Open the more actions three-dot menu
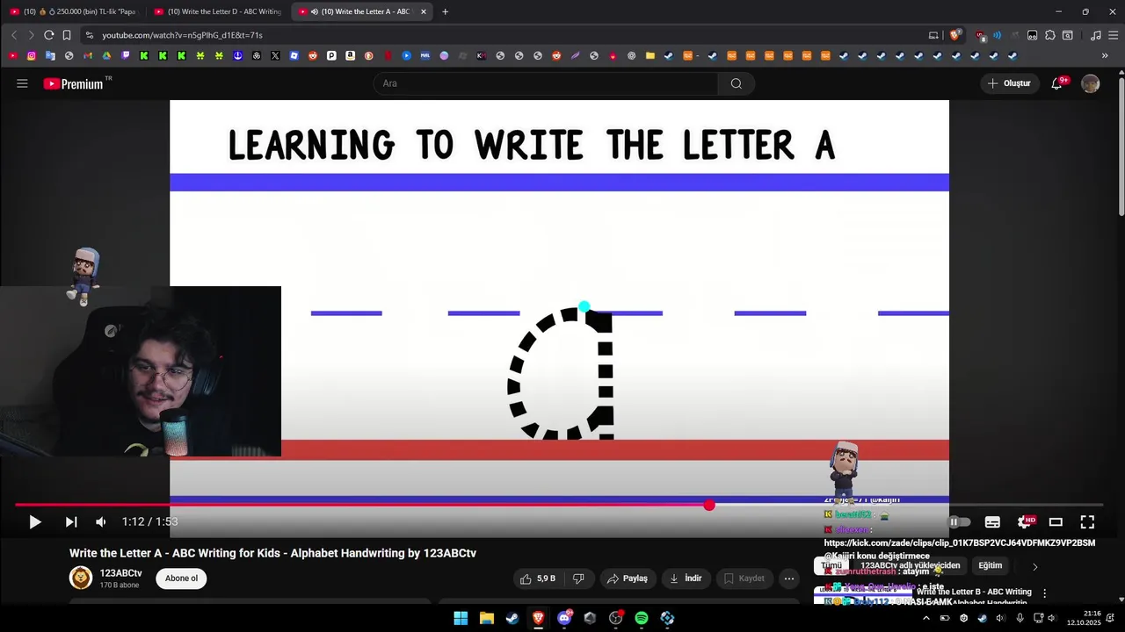The image size is (1125, 632). click(789, 578)
